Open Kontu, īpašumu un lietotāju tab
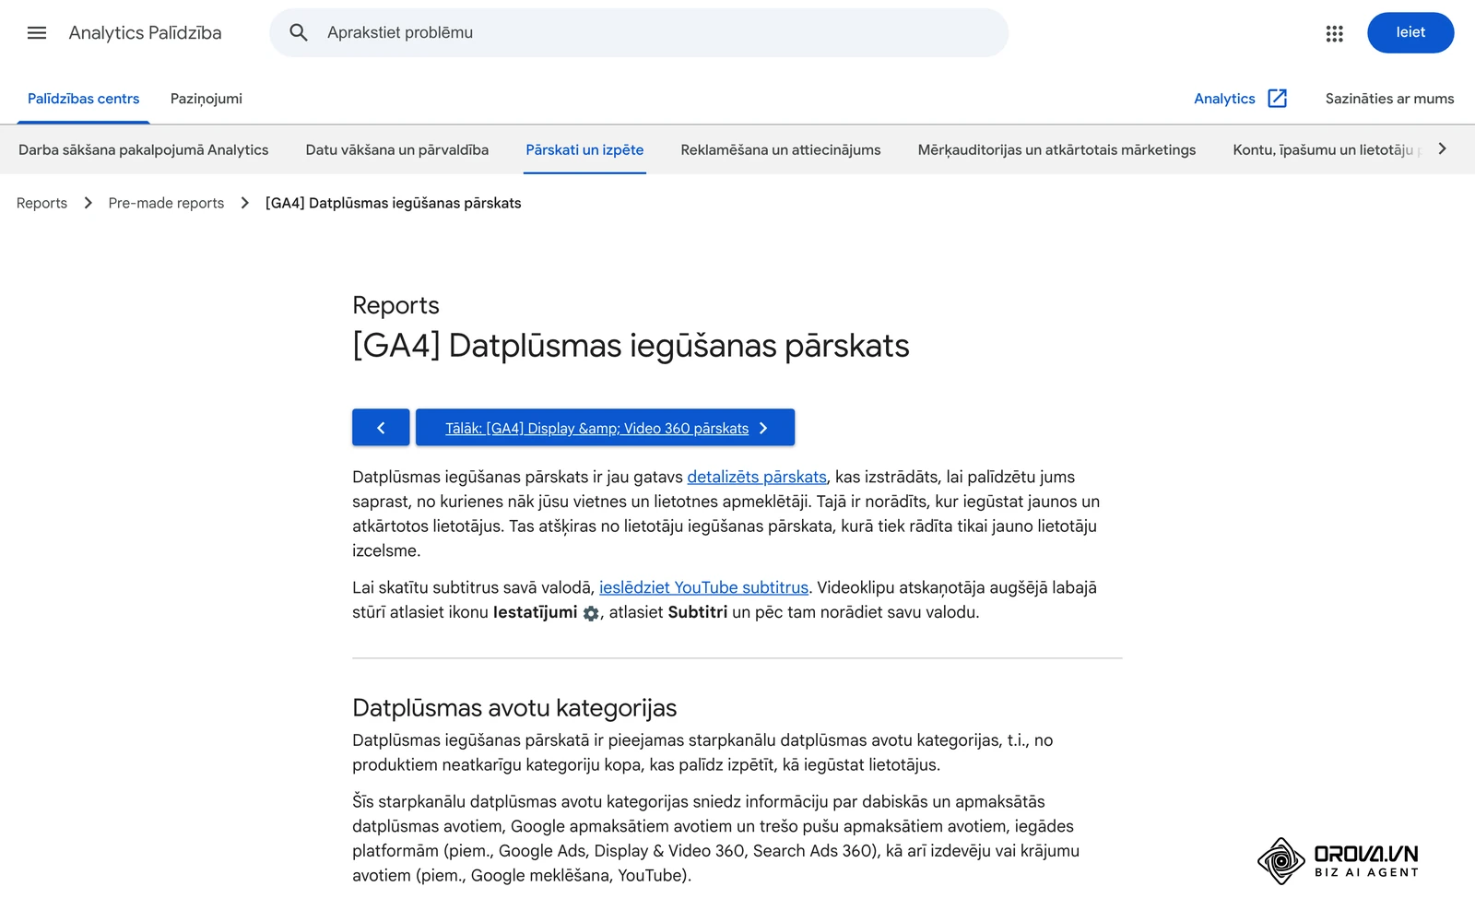The height and width of the screenshot is (922, 1475). click(x=1326, y=150)
